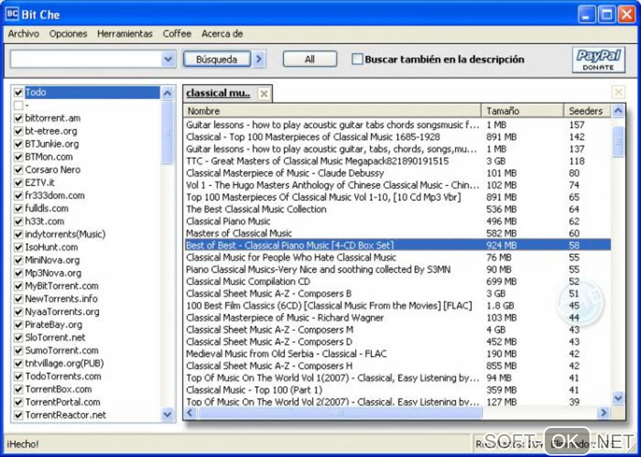
Task: Minimize the Bit Che window
Action: pyautogui.click(x=586, y=14)
